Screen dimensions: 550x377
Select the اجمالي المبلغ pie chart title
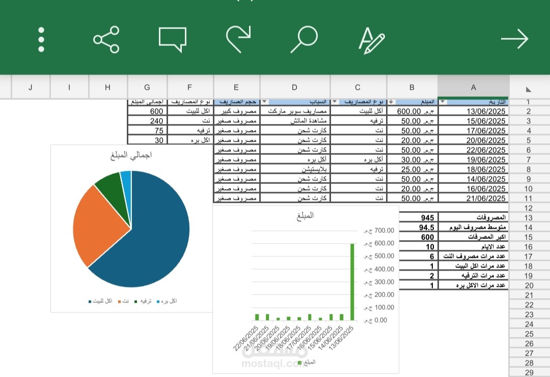[x=131, y=155]
